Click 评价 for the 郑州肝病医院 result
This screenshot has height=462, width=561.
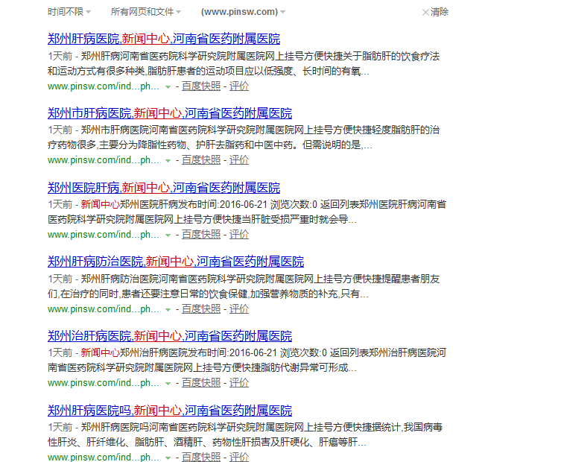click(x=239, y=86)
